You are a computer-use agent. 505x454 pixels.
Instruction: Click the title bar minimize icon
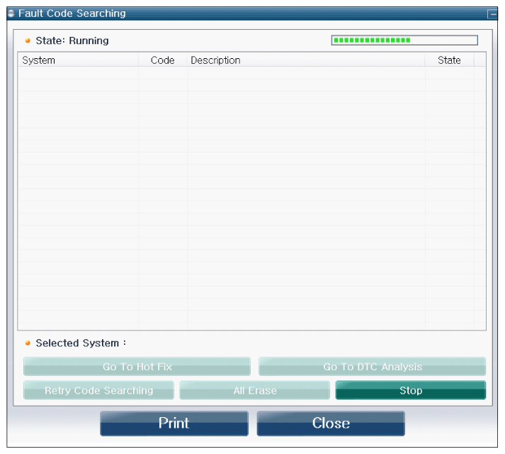pyautogui.click(x=492, y=13)
